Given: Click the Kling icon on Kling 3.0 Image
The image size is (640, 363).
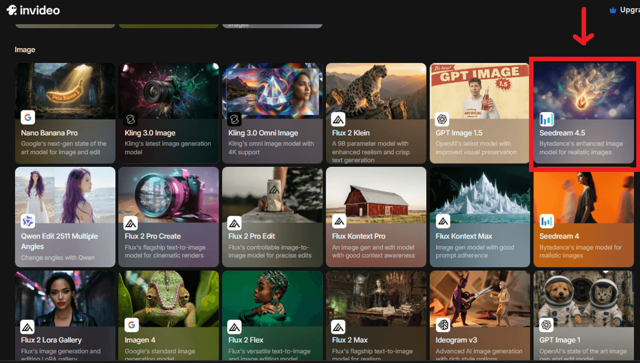Looking at the screenshot, I should 131,119.
